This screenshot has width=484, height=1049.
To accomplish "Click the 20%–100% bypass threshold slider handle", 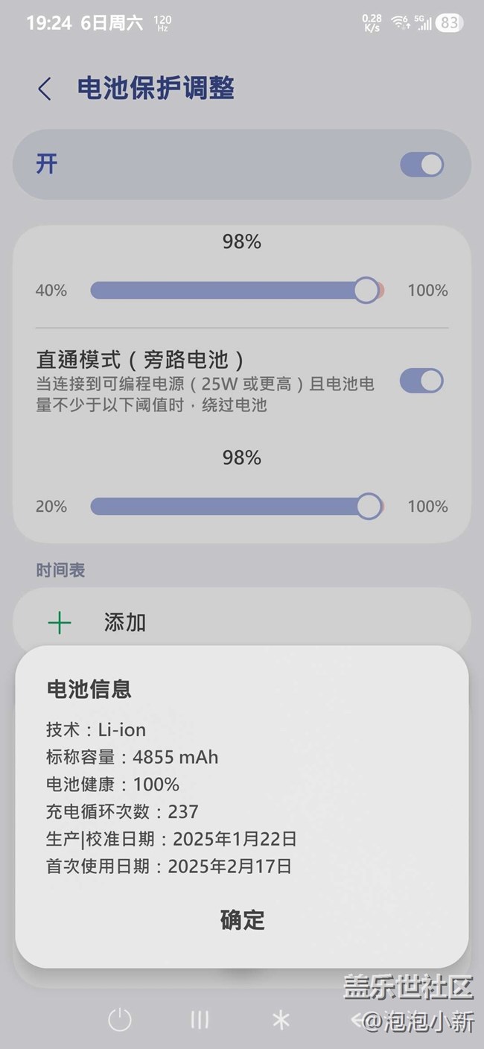I will (369, 507).
